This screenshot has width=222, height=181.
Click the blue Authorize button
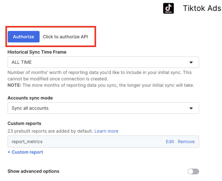(x=23, y=37)
